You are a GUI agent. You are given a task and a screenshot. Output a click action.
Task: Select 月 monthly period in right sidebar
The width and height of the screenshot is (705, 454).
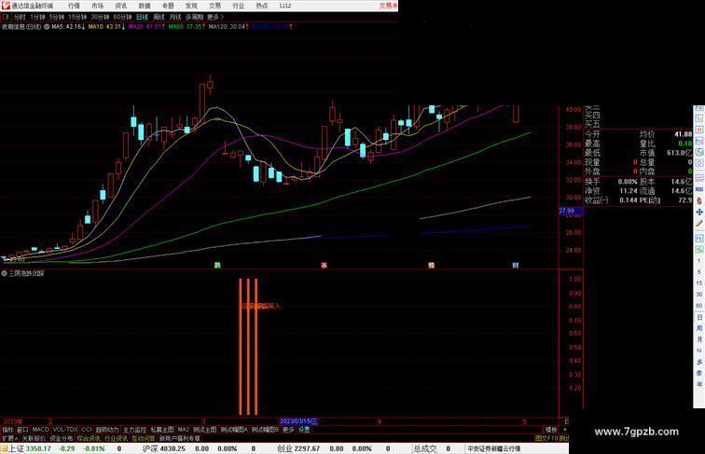(699, 339)
